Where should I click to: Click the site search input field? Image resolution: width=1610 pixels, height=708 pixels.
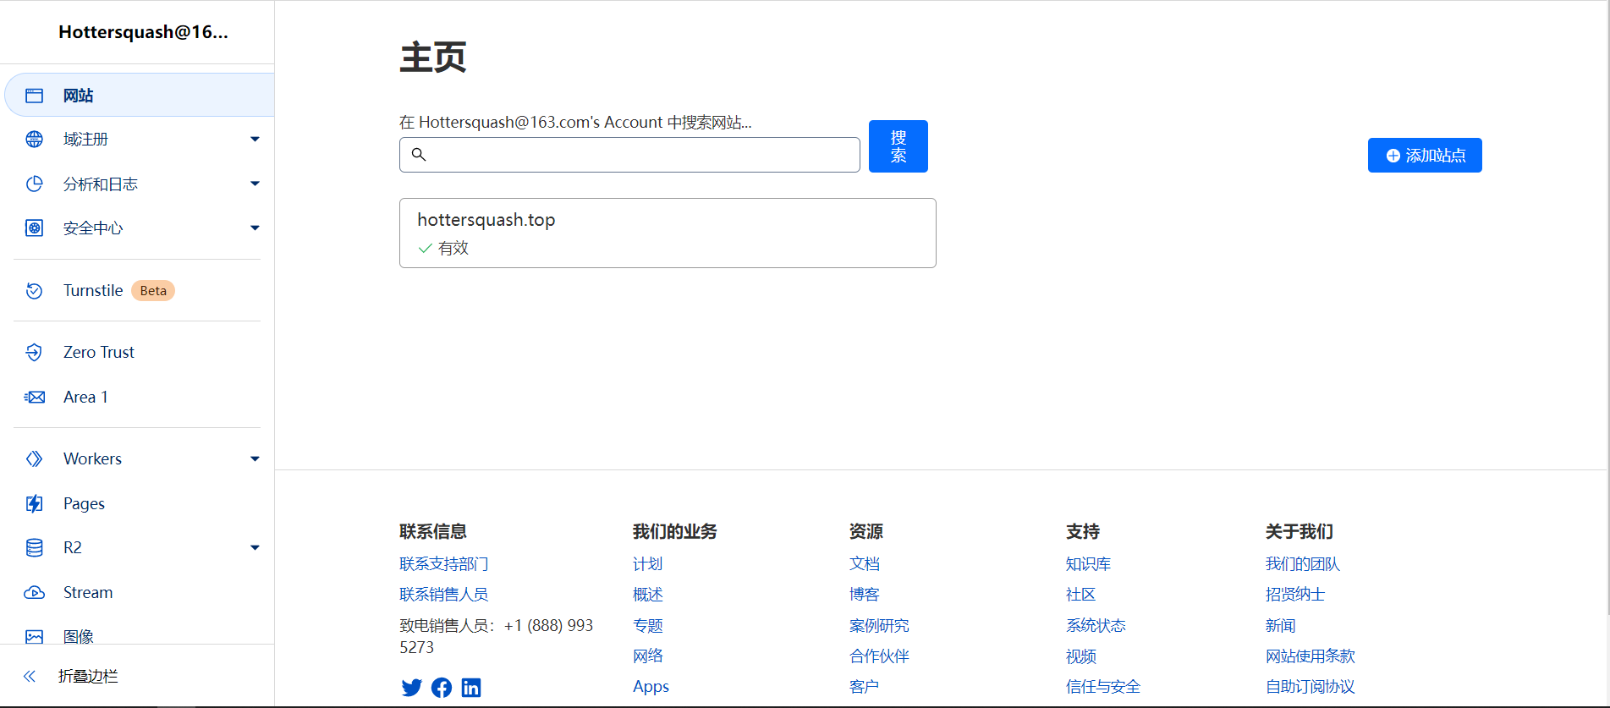[x=629, y=155]
